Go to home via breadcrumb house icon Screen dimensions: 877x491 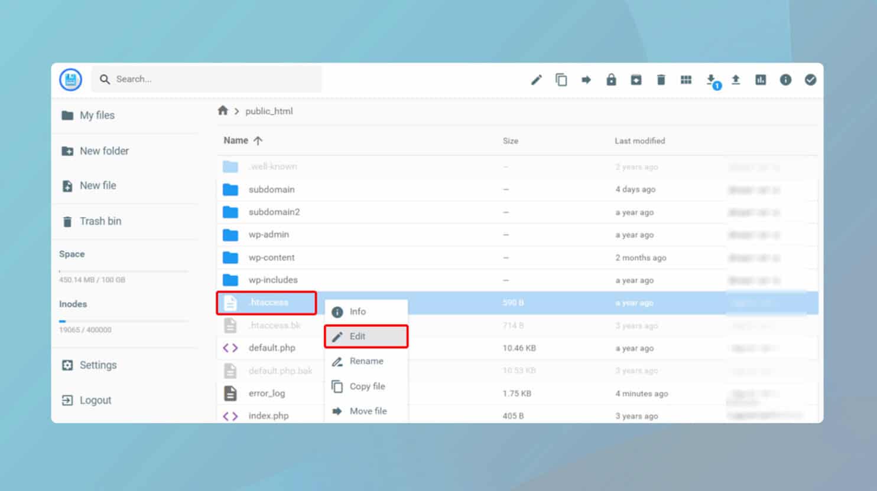223,110
